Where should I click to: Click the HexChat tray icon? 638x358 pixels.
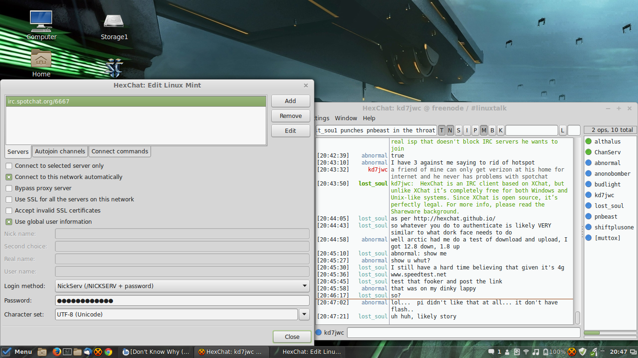[x=572, y=352]
